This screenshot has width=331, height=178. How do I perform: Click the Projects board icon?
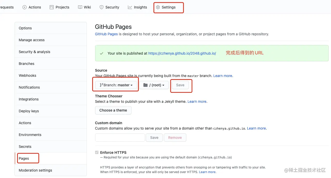coord(52,7)
